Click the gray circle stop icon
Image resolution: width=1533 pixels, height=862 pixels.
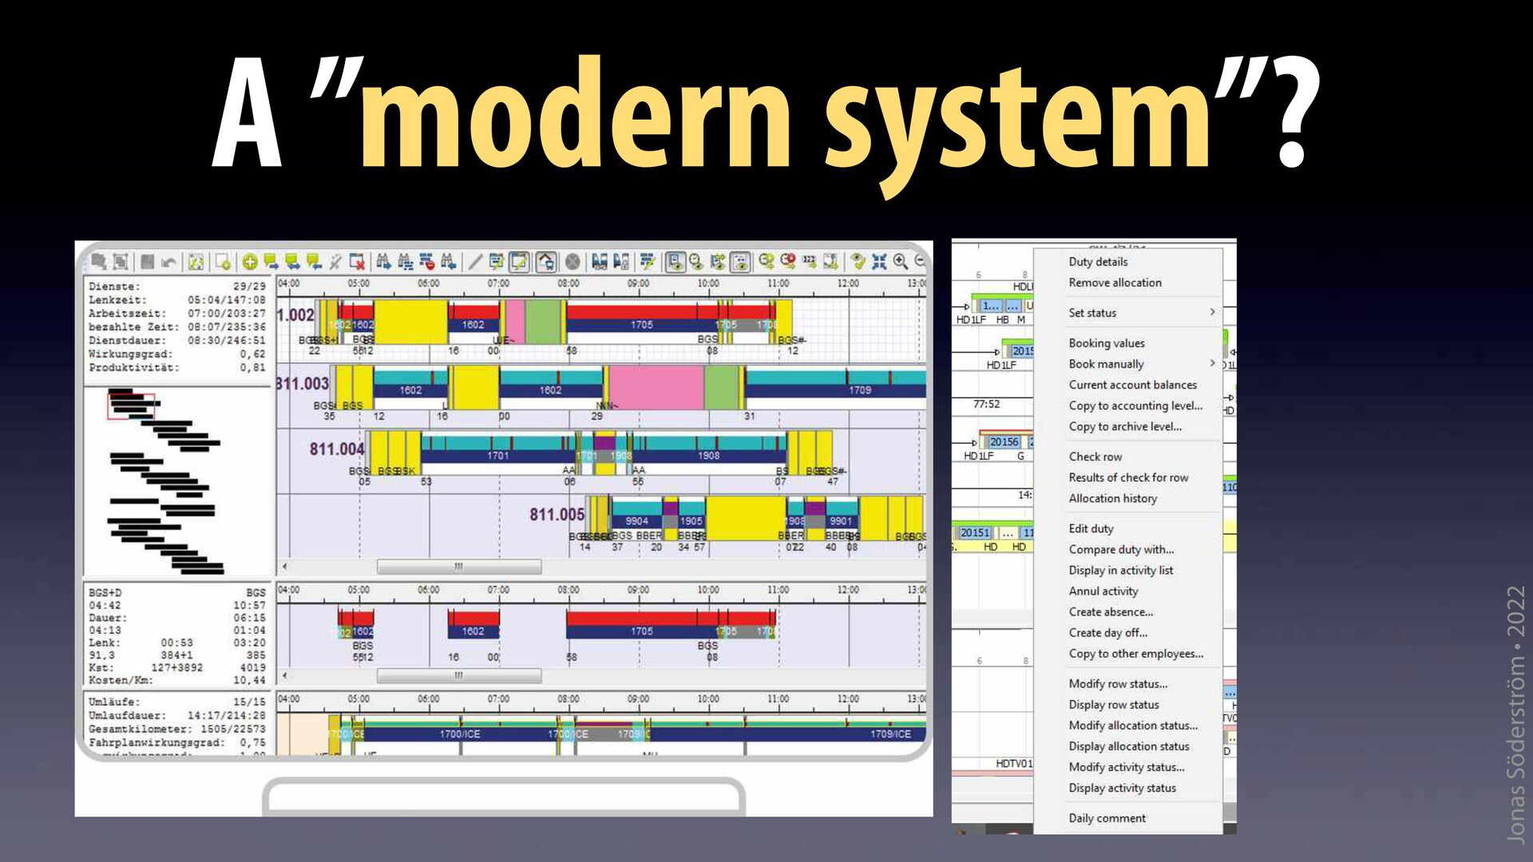(x=572, y=262)
